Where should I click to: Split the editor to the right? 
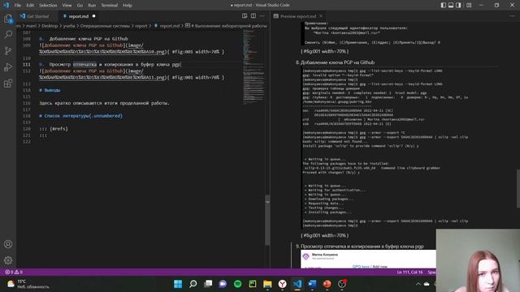[x=253, y=16]
